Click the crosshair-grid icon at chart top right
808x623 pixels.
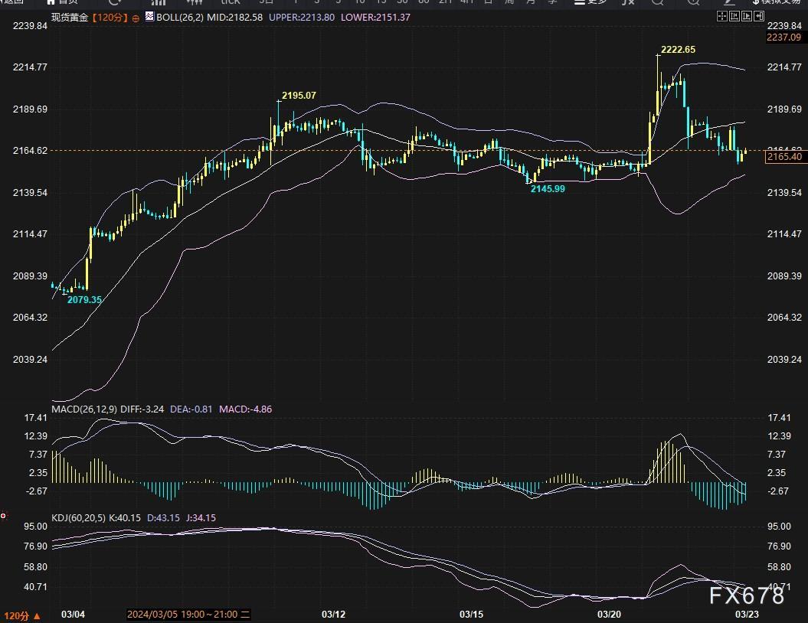[722, 16]
